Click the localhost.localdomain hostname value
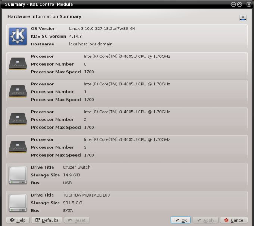Viewport: 254px width, 226px height. (x=91, y=44)
